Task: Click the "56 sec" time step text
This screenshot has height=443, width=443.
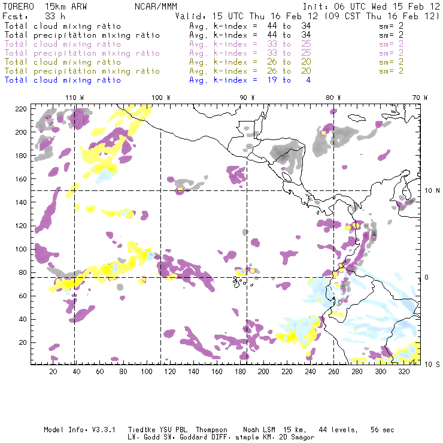Action: (383, 430)
